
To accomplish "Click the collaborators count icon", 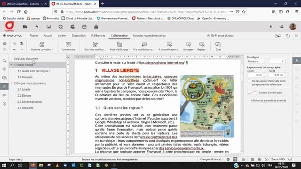I will pos(277,36).
